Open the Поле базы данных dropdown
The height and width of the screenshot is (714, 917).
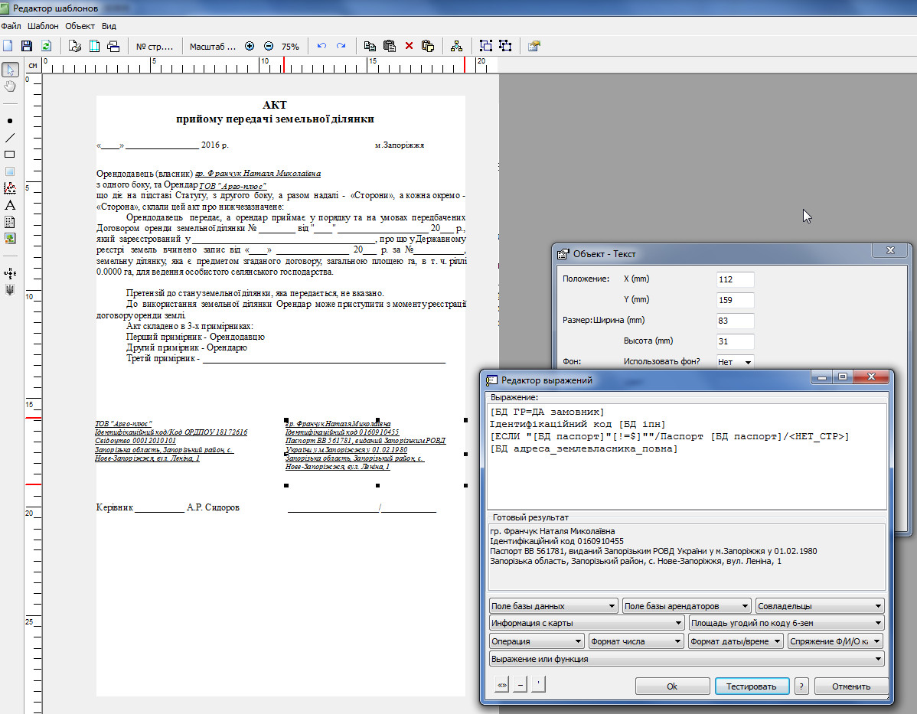click(553, 606)
